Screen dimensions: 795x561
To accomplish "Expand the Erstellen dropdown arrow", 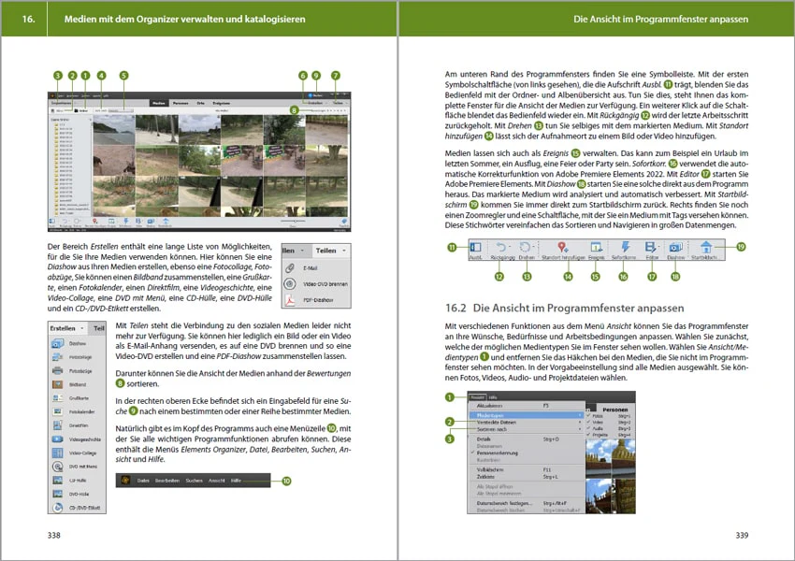I will pyautogui.click(x=82, y=328).
